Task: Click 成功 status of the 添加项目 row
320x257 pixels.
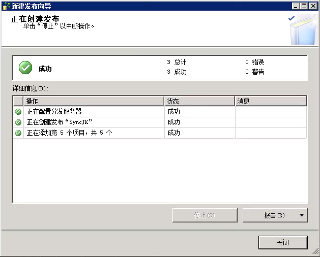Action: 173,133
